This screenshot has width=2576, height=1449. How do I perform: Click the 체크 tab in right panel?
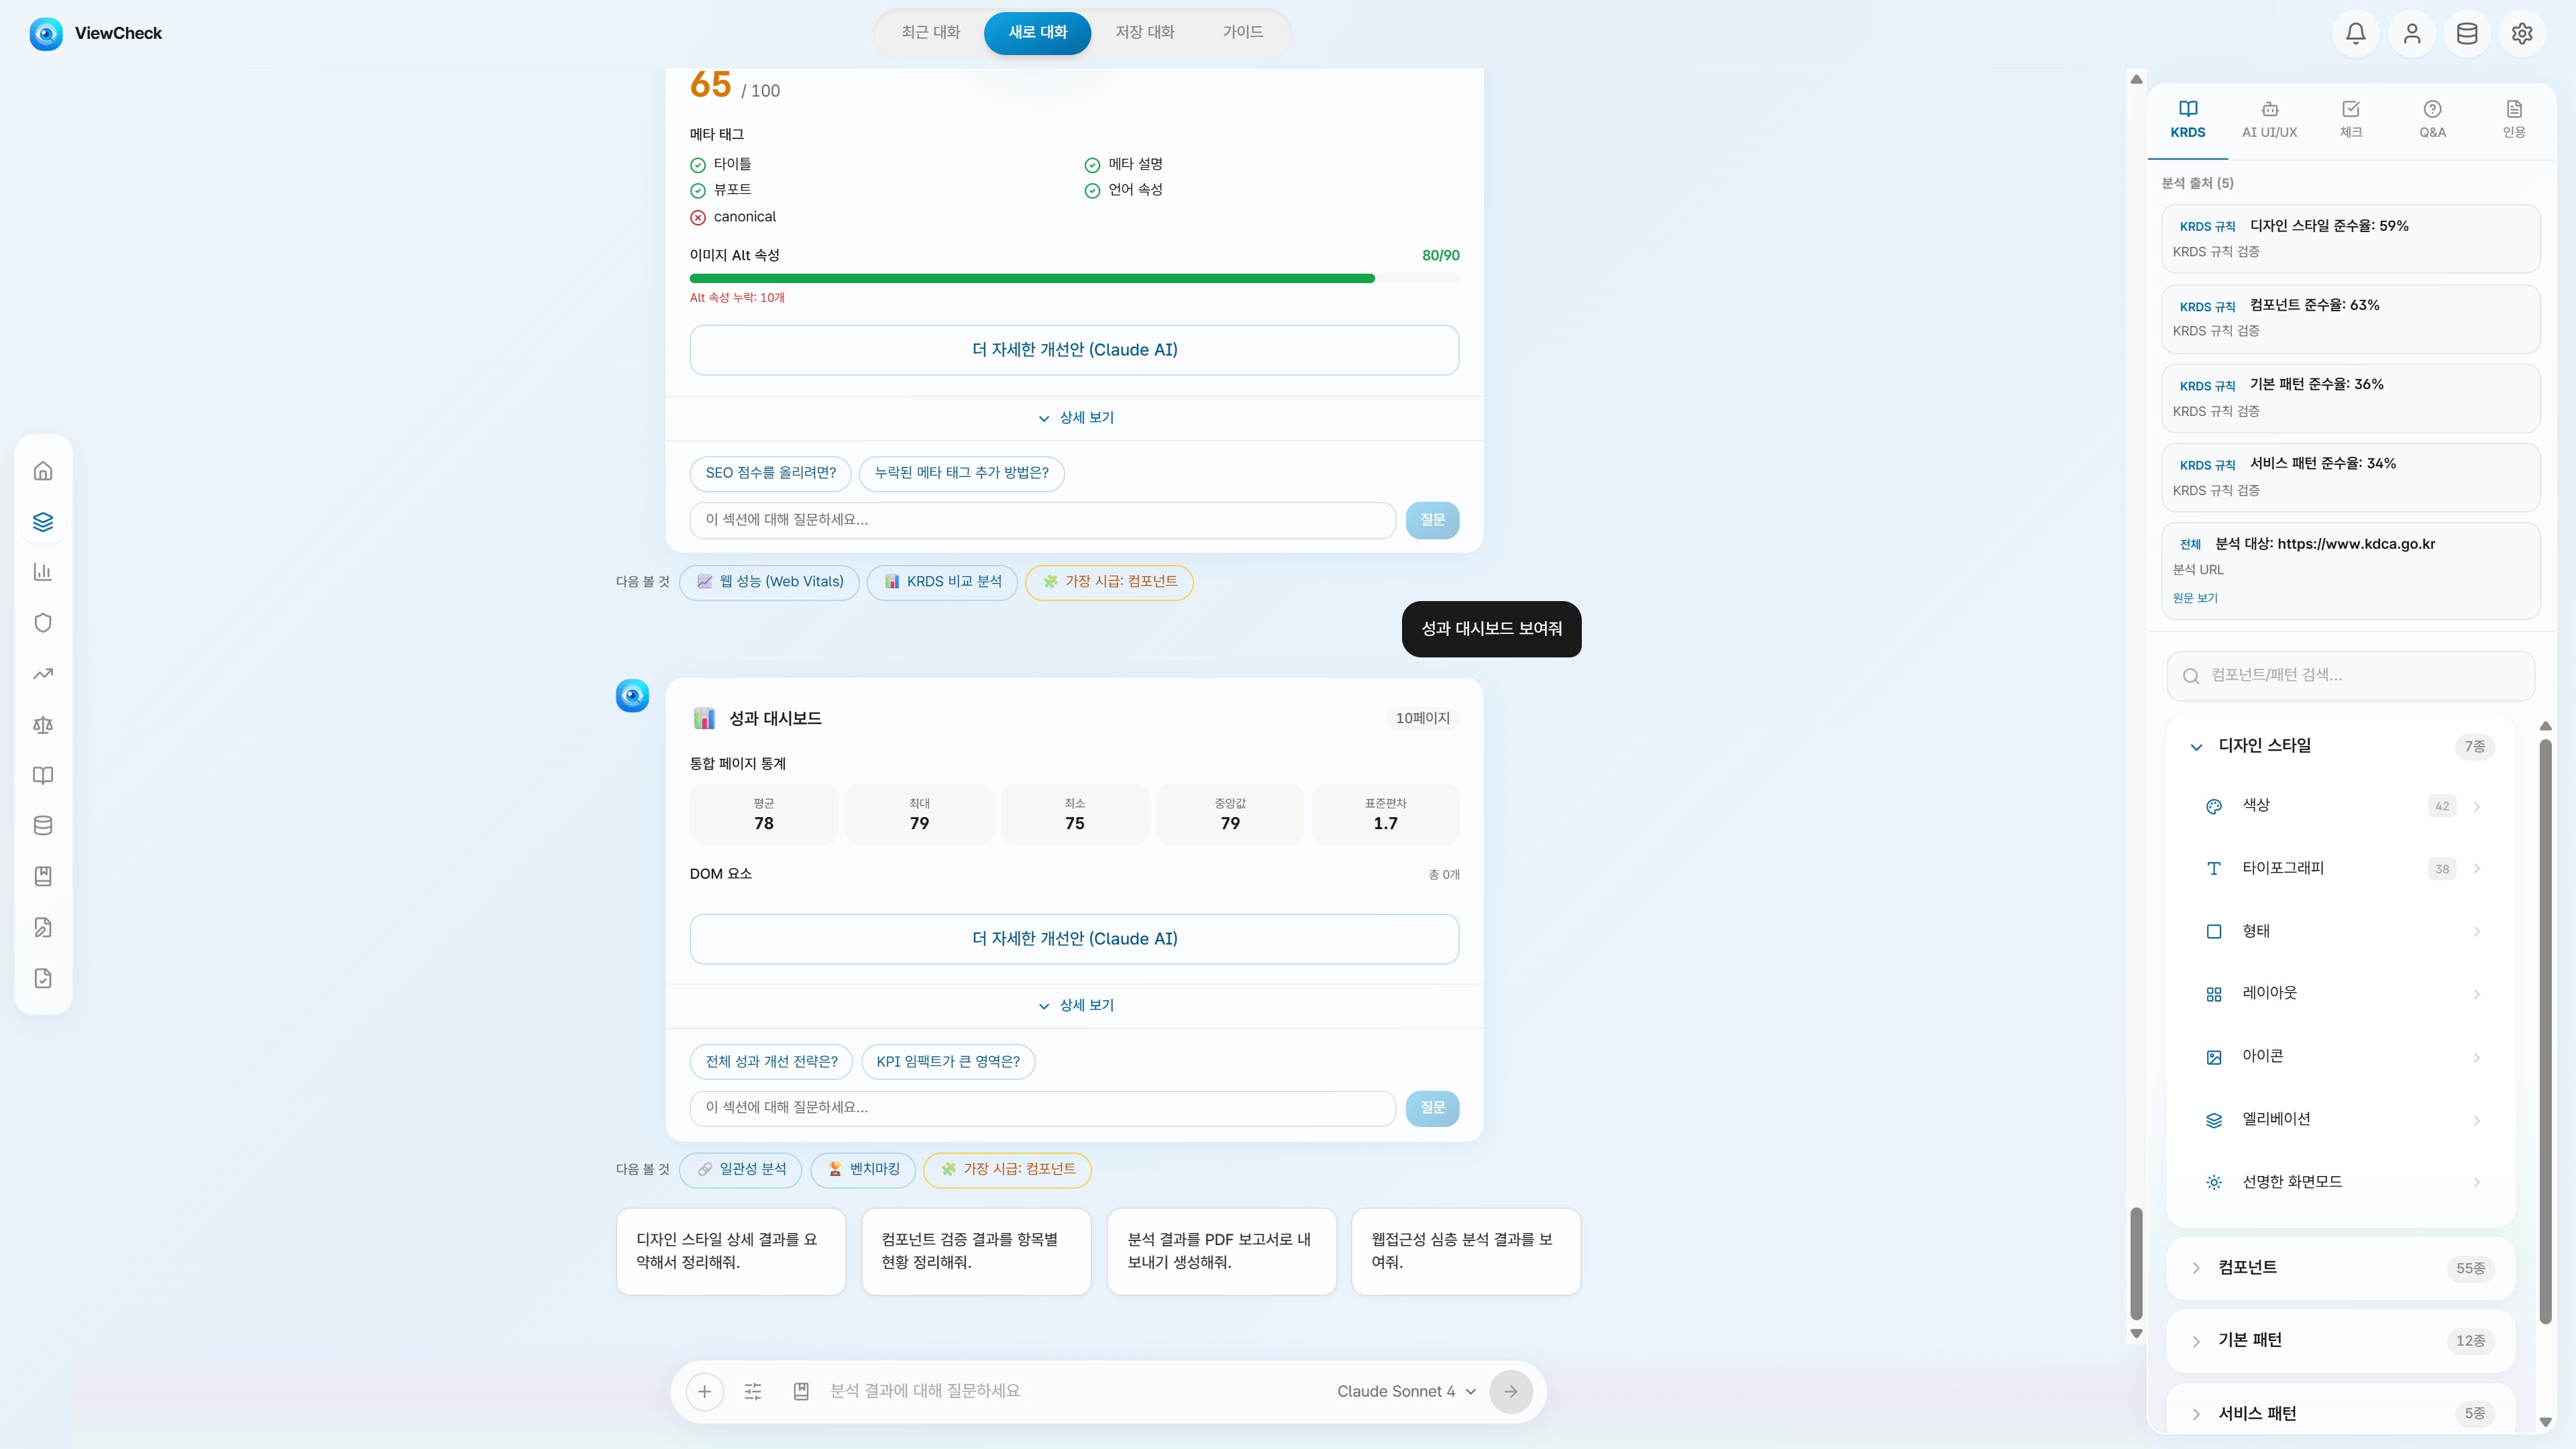(2350, 120)
